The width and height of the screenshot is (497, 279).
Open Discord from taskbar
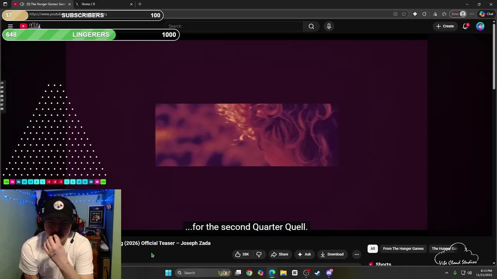tap(329, 273)
